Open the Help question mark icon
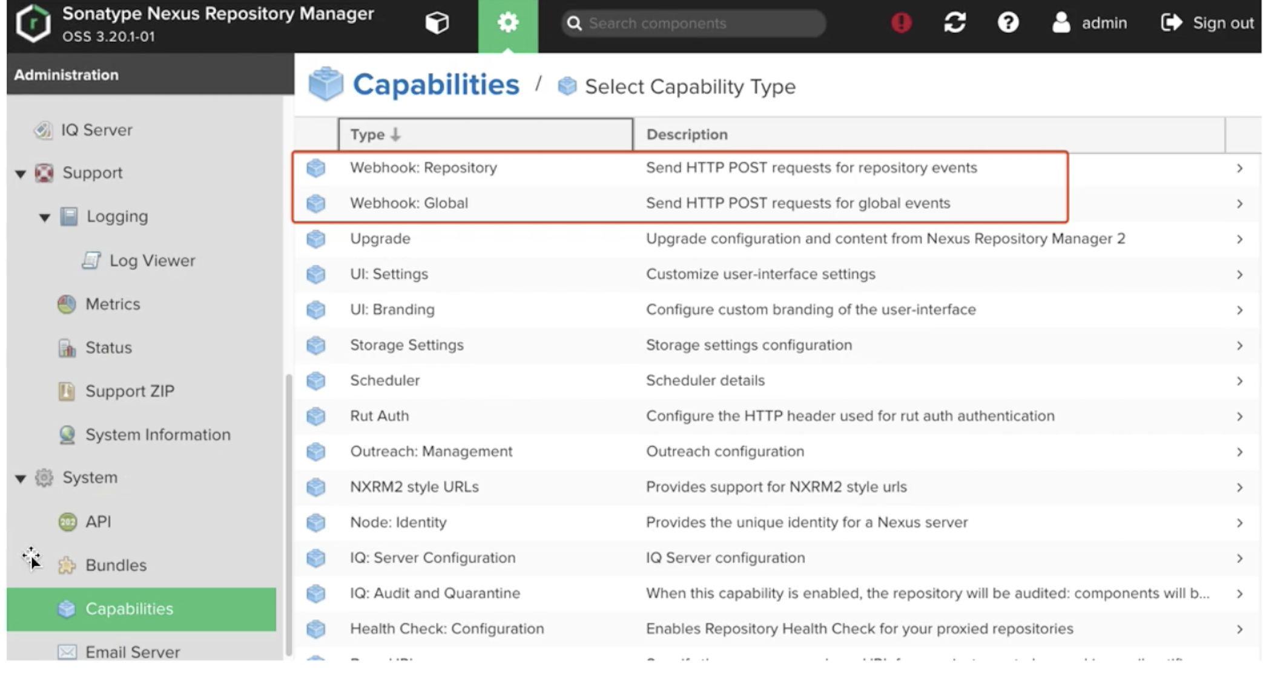The width and height of the screenshot is (1263, 692). pyautogui.click(x=1007, y=23)
